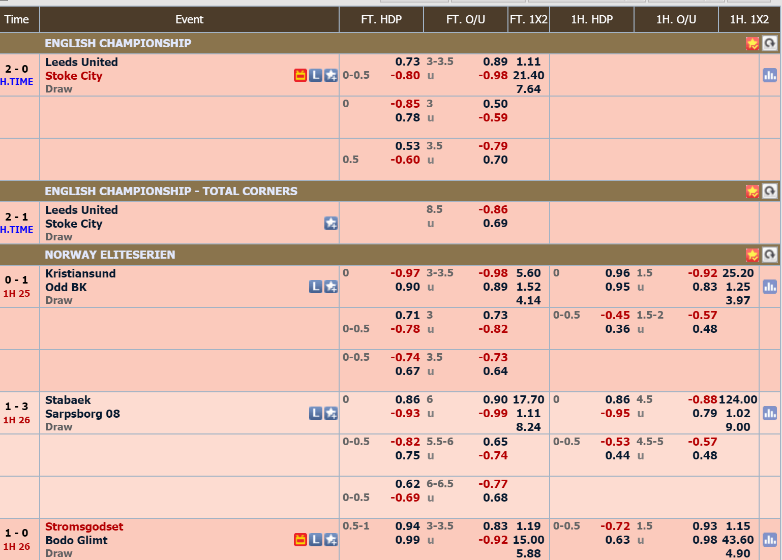Refresh the English Championship league section

(770, 43)
